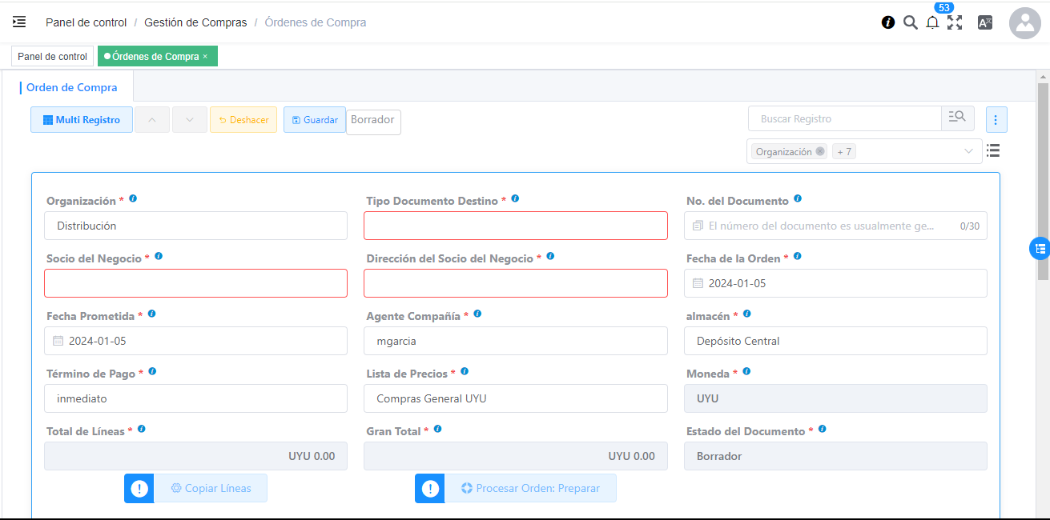Click the Buscar Registro search field
This screenshot has width=1050, height=520.
[x=844, y=119]
